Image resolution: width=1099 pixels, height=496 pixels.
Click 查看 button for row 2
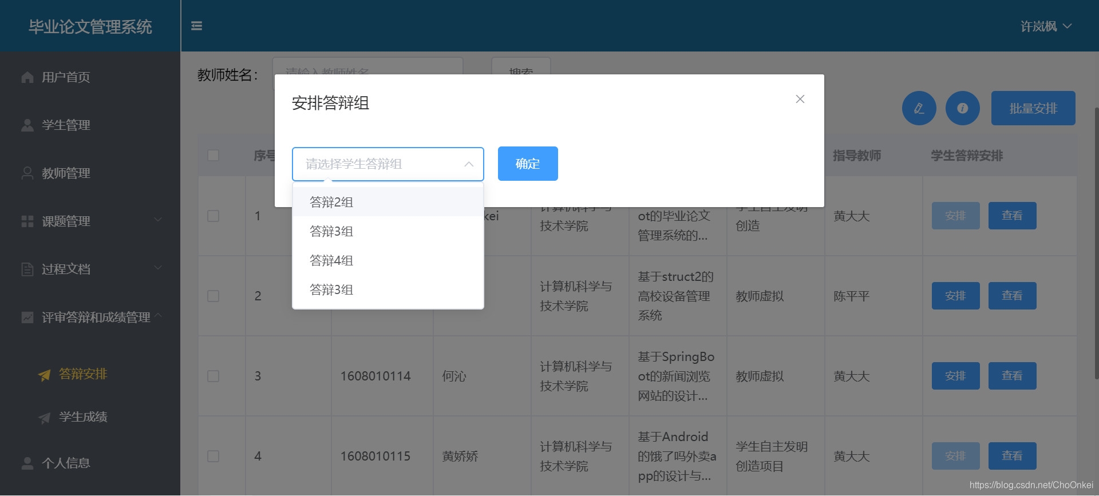[x=1012, y=296]
